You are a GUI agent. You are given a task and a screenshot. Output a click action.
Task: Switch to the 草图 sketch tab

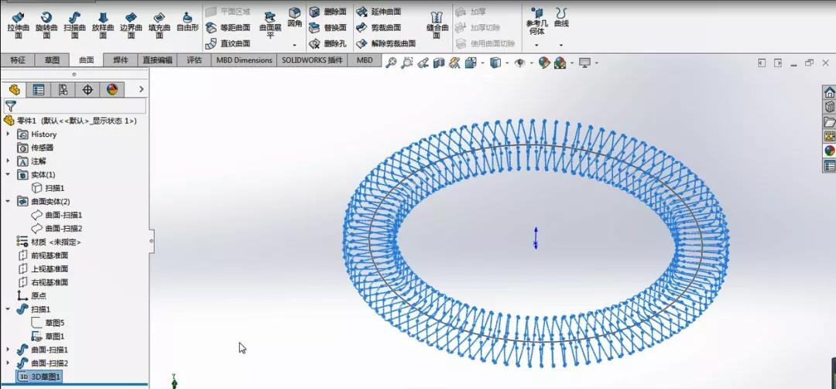pyautogui.click(x=52, y=60)
